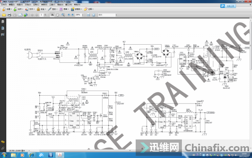Click the page number field
The image size is (252, 158).
tap(41, 15)
